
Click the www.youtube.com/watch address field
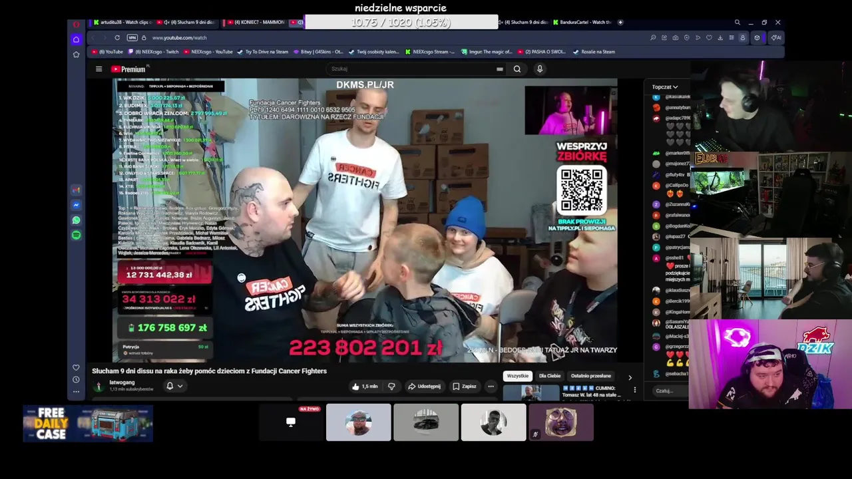pyautogui.click(x=179, y=38)
